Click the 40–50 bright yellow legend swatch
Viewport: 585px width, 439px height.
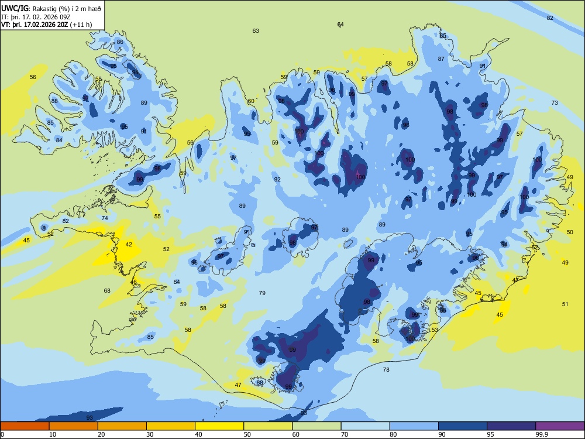tap(219, 426)
